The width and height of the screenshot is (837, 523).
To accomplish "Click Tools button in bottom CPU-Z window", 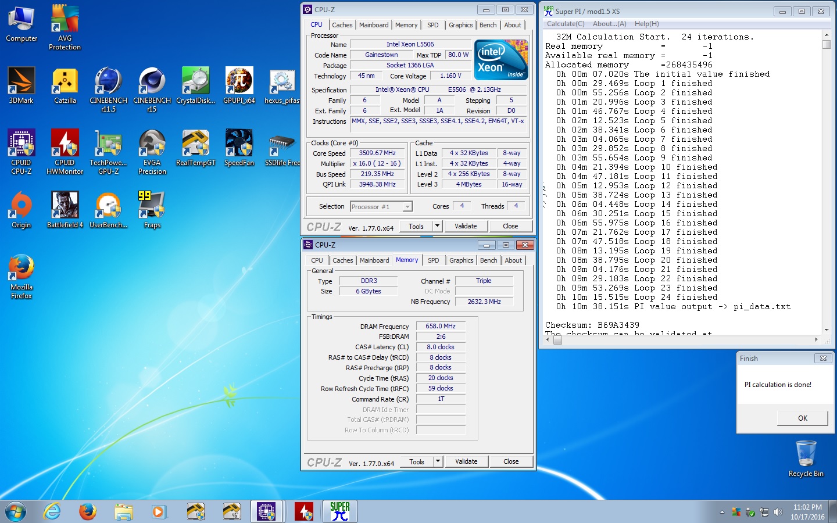I will [417, 461].
